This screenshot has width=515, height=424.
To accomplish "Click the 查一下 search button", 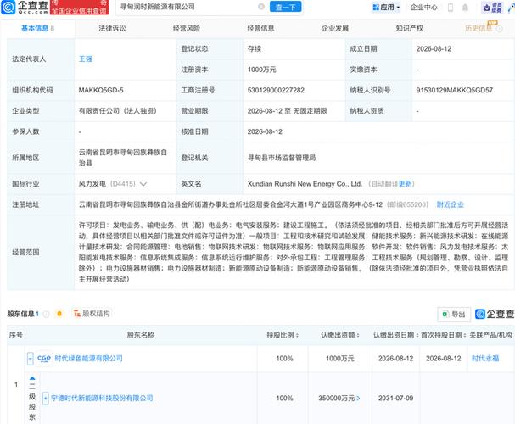I will (x=285, y=7).
